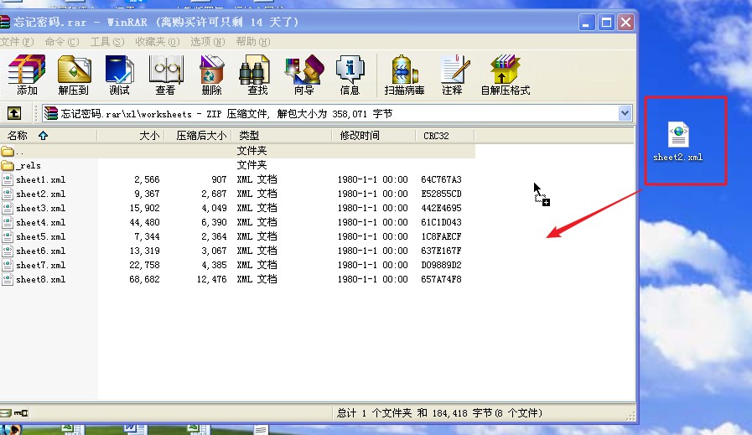The width and height of the screenshot is (752, 435).
Task: Sort by CRC32 column header
Action: pos(444,136)
